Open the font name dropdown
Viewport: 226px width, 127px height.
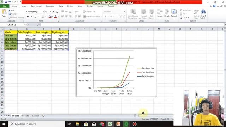[43, 12]
